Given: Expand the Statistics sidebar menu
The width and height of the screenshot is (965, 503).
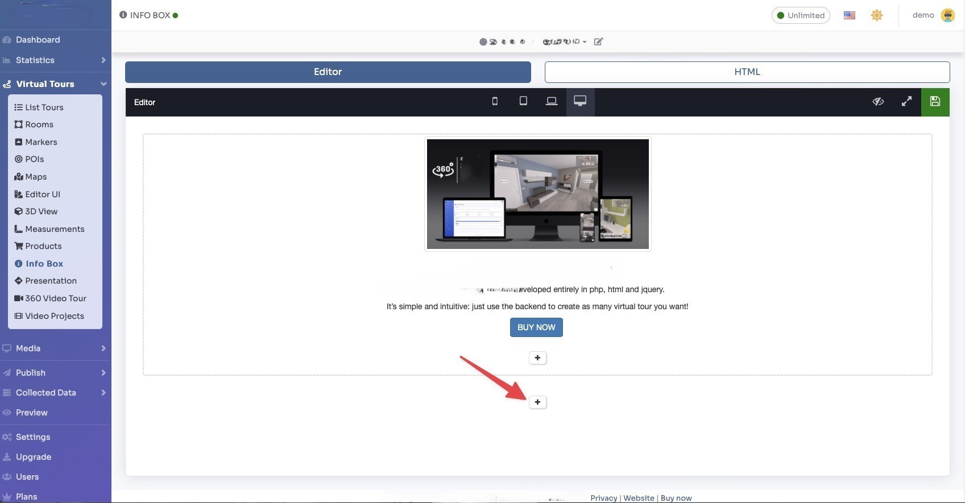Looking at the screenshot, I should point(55,60).
